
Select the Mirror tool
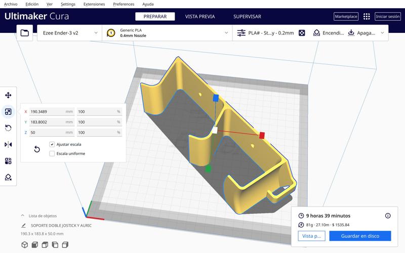click(x=8, y=145)
